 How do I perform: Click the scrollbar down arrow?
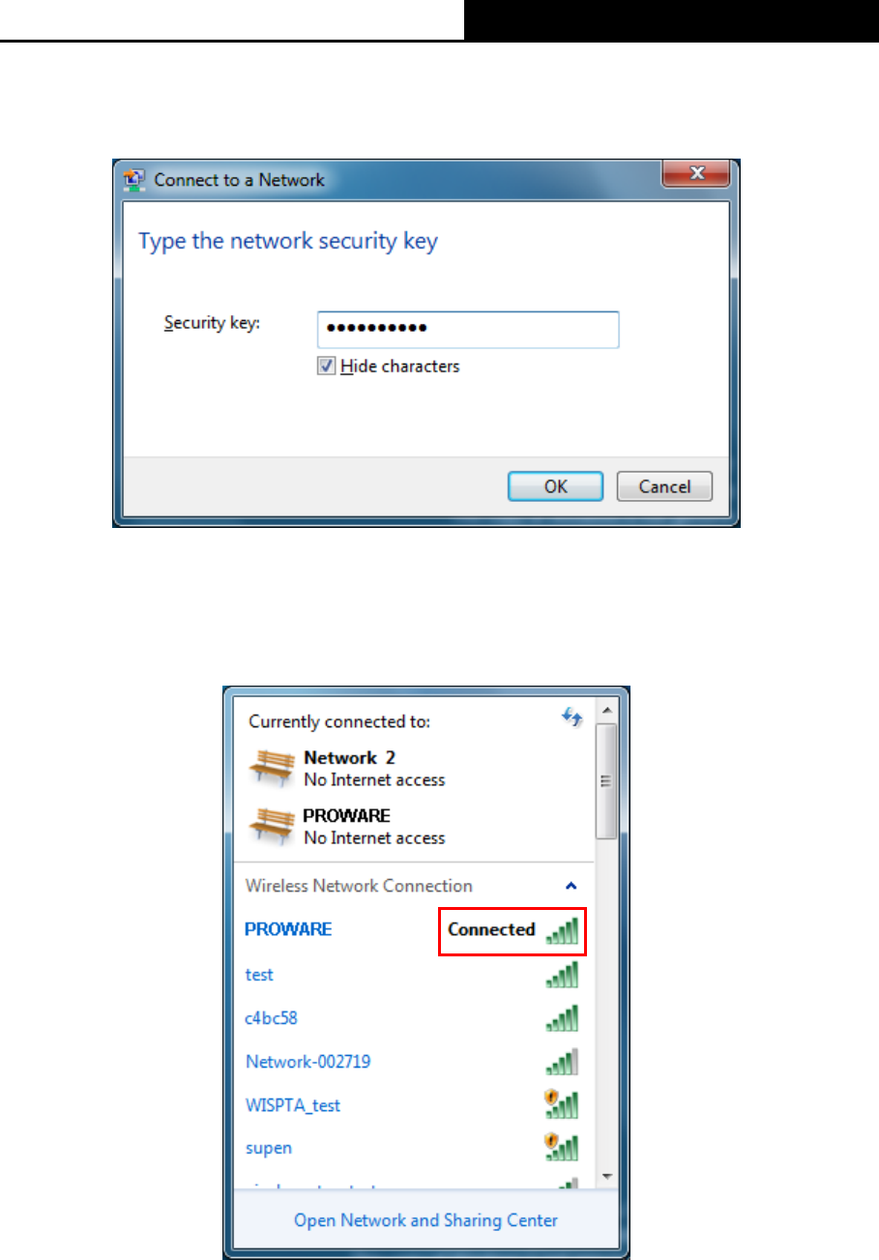(606, 1175)
